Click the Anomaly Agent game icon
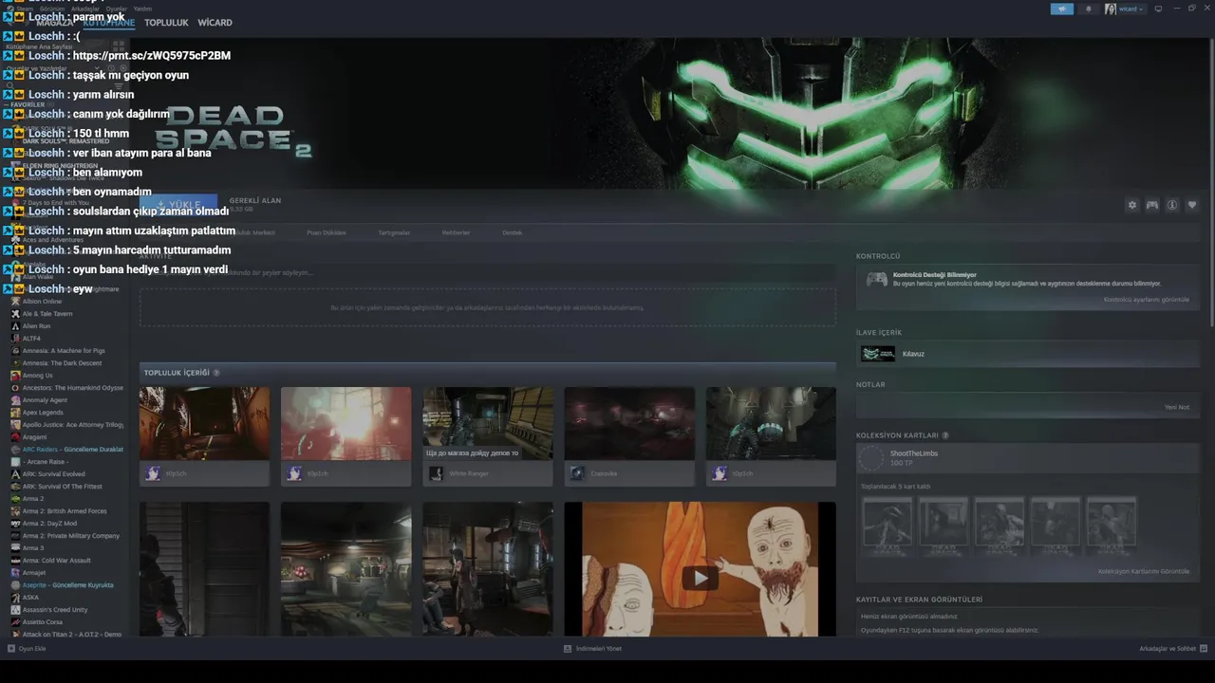The width and height of the screenshot is (1215, 683). 15,400
